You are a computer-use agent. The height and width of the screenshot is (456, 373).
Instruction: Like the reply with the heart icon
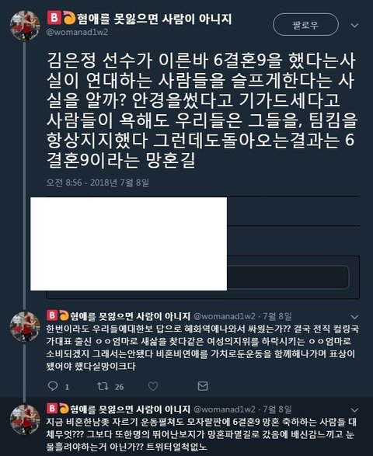click(153, 386)
